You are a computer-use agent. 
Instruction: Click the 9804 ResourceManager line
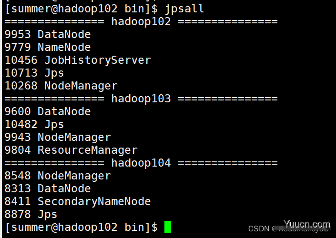71,150
